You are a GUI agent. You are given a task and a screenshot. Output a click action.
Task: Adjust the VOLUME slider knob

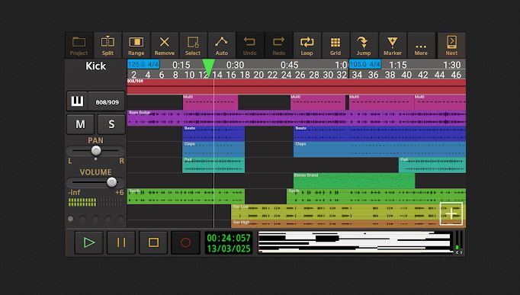pos(112,182)
